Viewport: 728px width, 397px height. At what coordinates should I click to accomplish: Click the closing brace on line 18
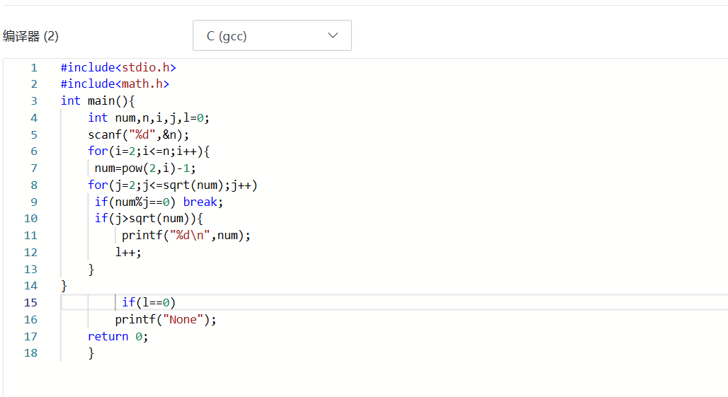pos(91,353)
